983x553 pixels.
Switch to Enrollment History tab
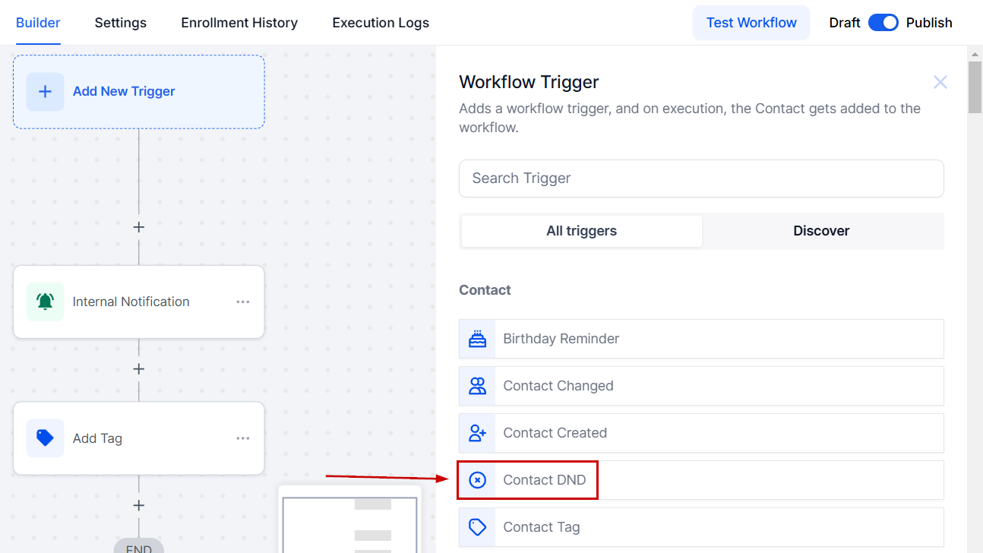click(239, 23)
